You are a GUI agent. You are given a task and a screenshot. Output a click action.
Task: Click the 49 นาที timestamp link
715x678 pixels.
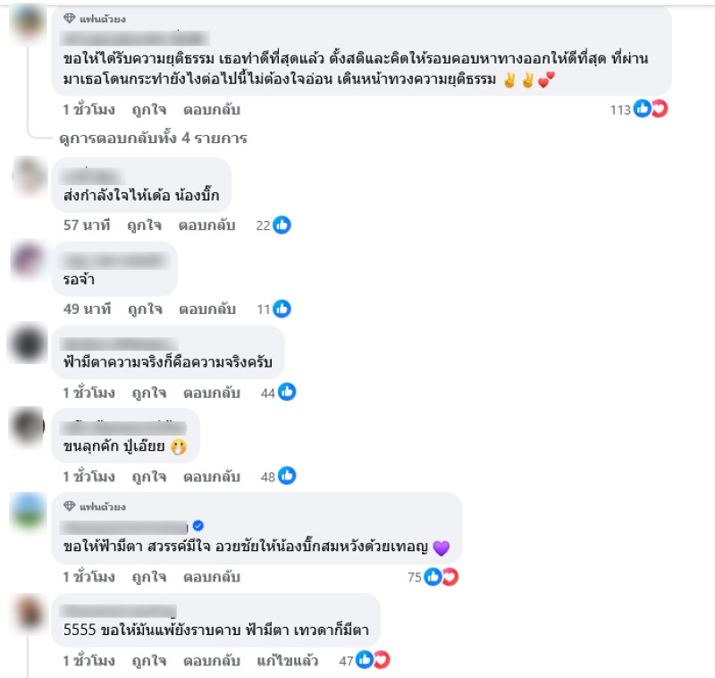click(x=87, y=309)
